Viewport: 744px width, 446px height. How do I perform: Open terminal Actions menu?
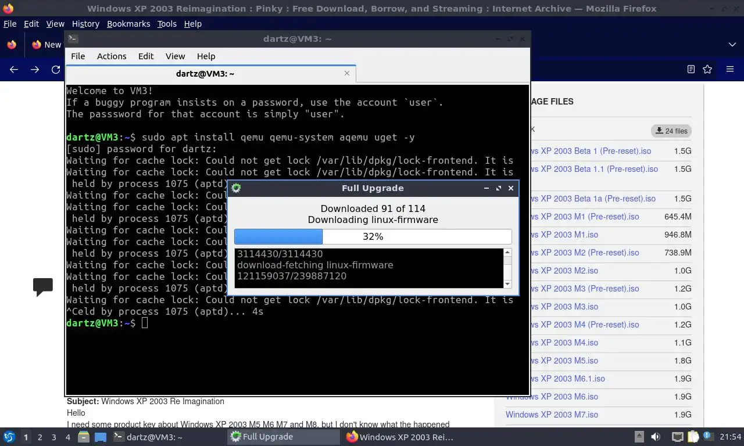112,56
